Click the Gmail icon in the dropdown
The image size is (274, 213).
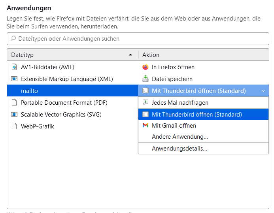click(x=145, y=126)
